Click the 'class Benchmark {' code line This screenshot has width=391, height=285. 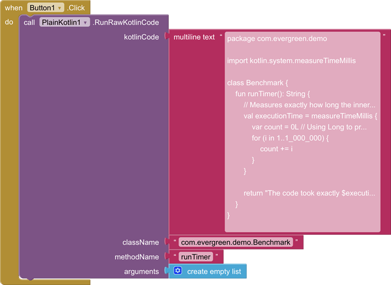(258, 83)
